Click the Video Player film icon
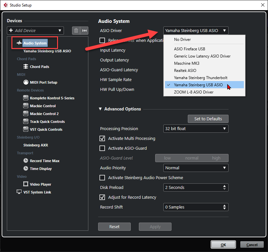268x252 pixels. click(x=26, y=184)
